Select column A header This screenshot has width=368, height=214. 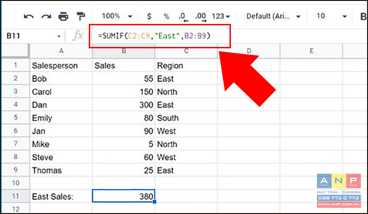pyautogui.click(x=61, y=51)
